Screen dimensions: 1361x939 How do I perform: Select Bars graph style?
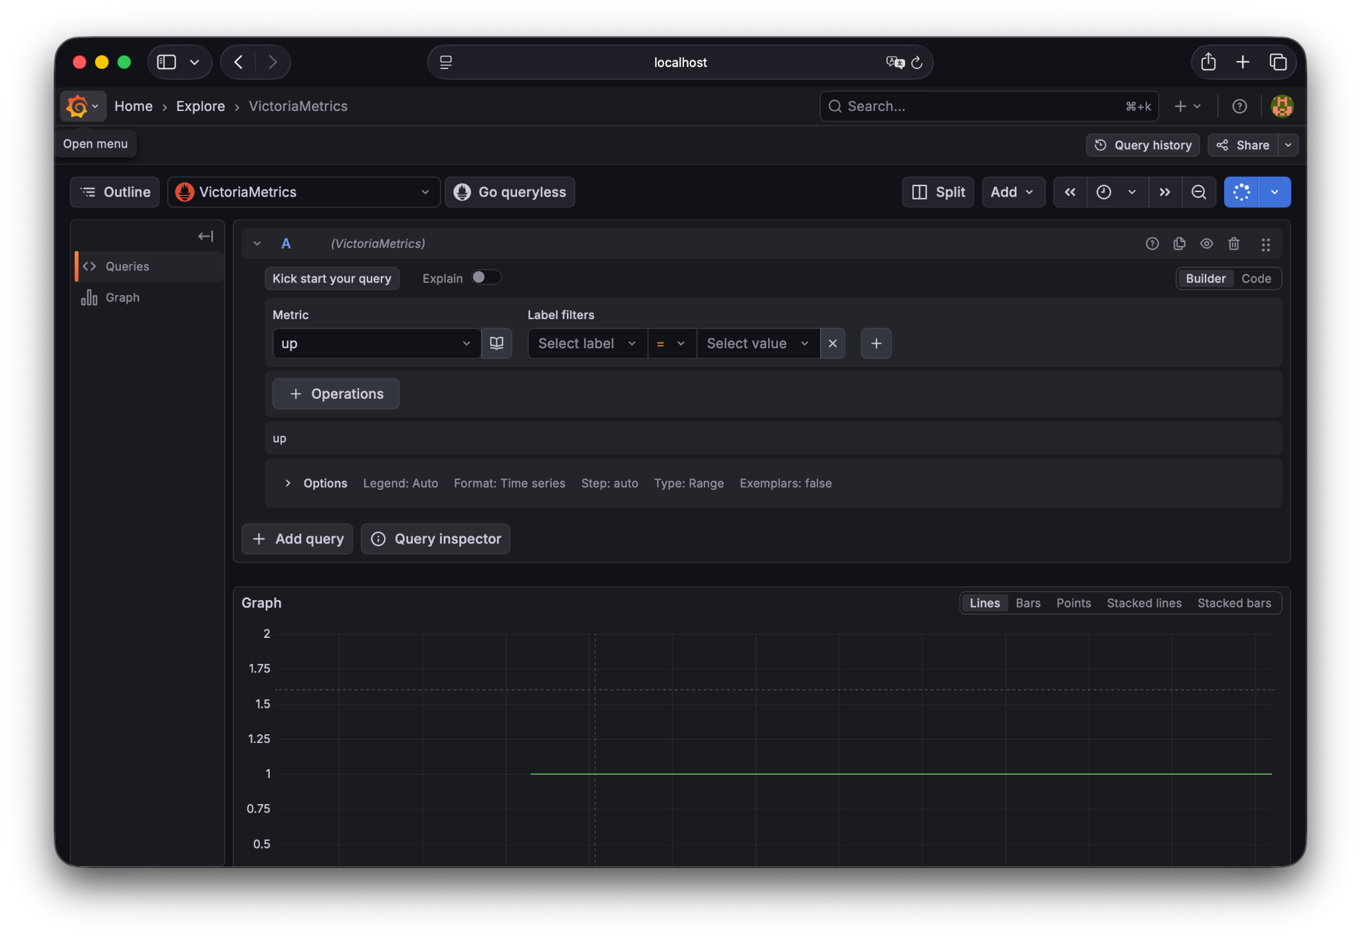(x=1028, y=603)
